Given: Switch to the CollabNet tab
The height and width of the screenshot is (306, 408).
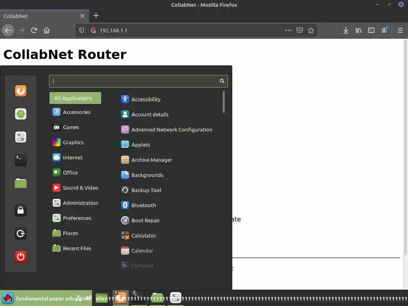Looking at the screenshot, I should click(45, 16).
